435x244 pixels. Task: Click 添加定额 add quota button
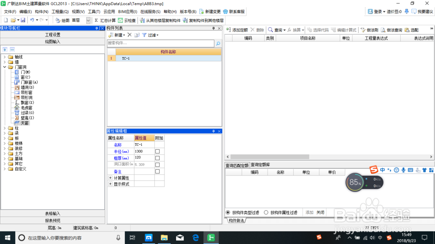[x=237, y=30]
